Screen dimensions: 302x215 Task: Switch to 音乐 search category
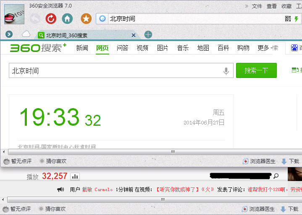183,48
